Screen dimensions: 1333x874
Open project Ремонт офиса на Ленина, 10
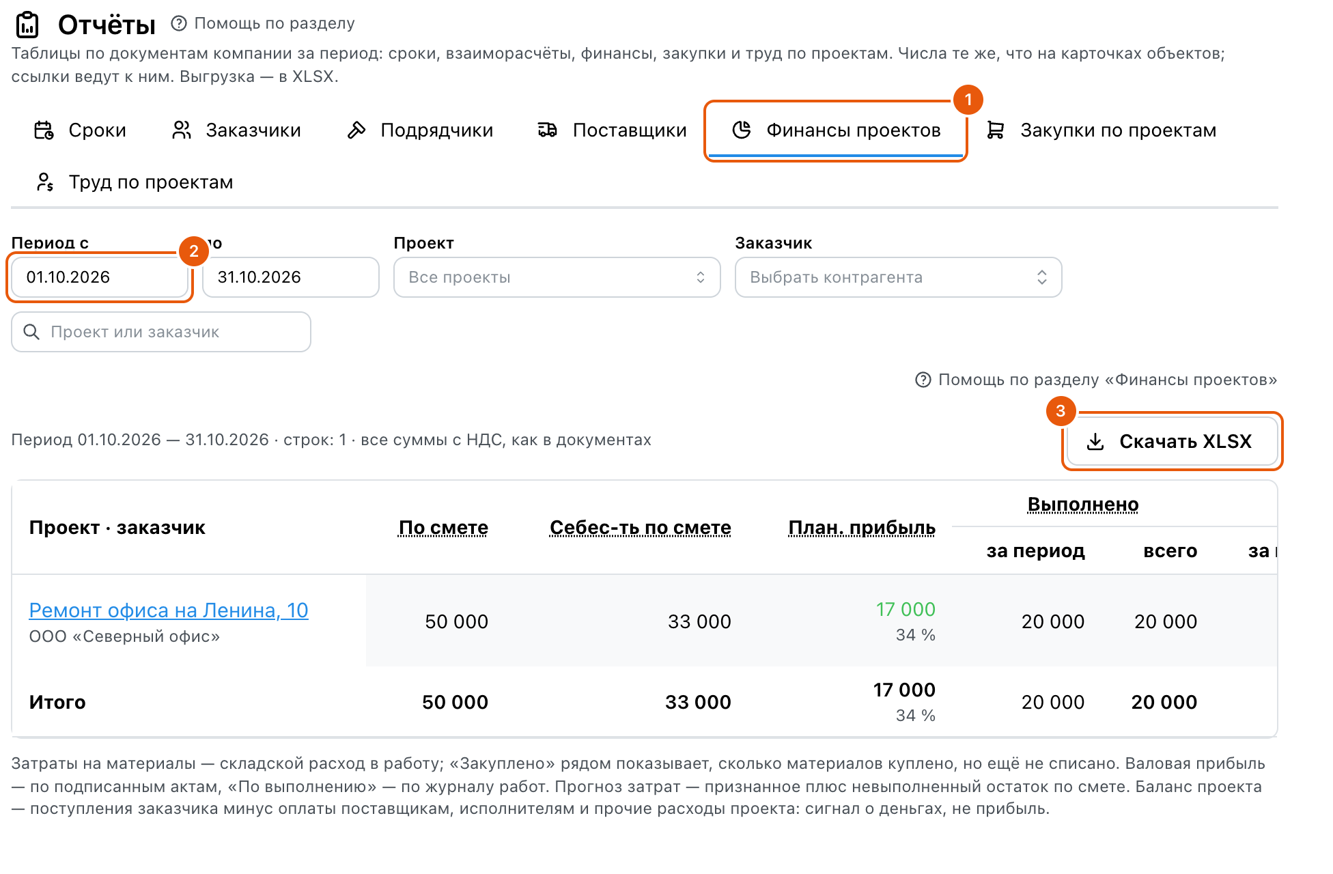click(x=169, y=610)
